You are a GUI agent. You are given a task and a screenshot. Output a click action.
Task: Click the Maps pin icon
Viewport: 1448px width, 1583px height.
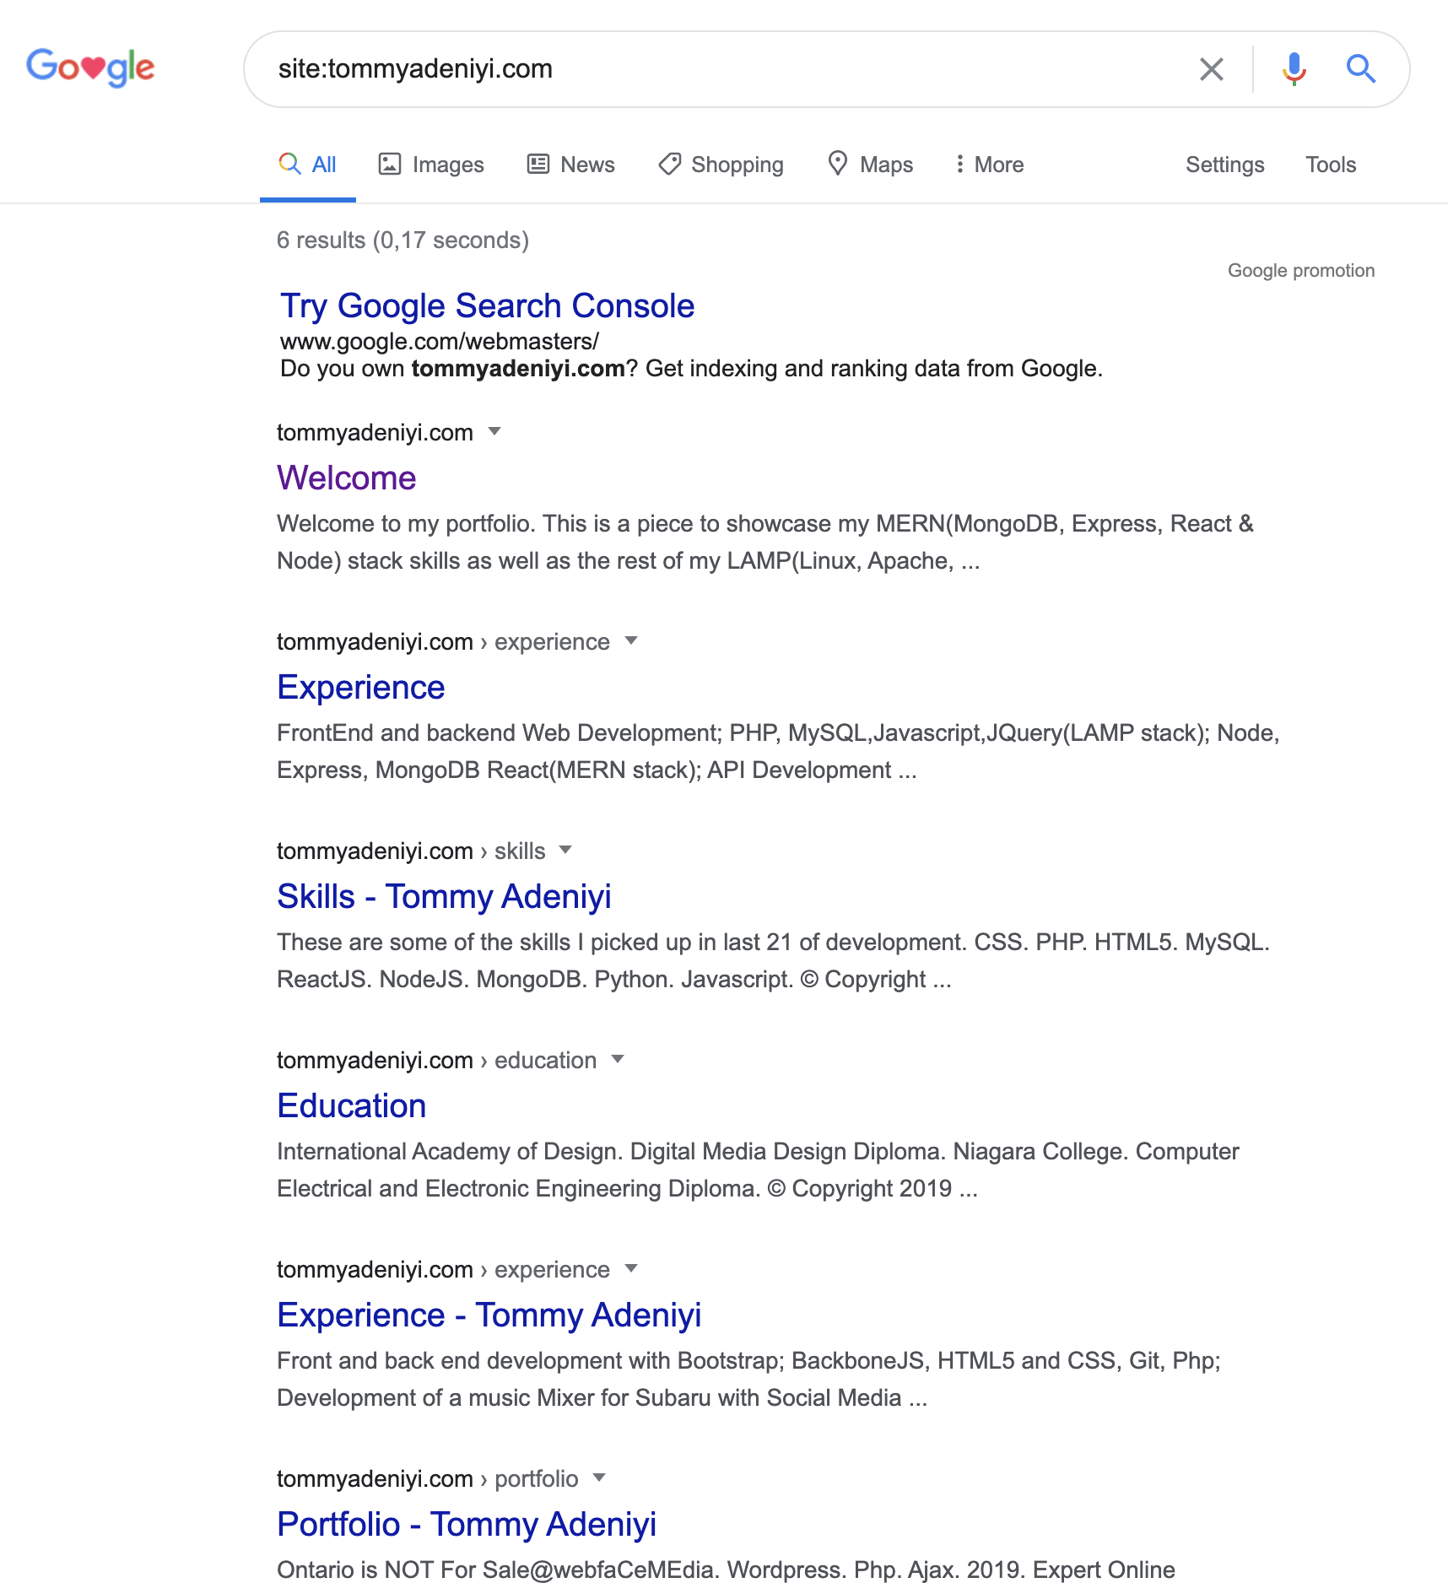(x=838, y=164)
